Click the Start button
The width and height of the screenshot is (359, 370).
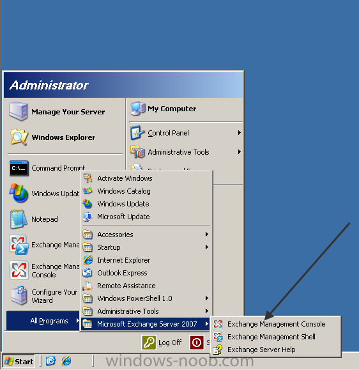click(x=19, y=361)
